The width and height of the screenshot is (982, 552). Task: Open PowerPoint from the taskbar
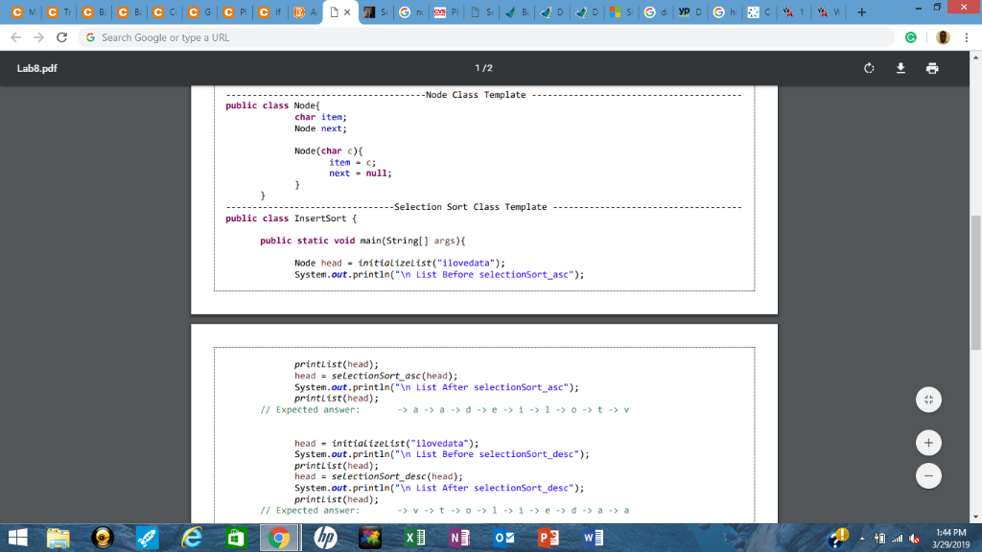[548, 539]
